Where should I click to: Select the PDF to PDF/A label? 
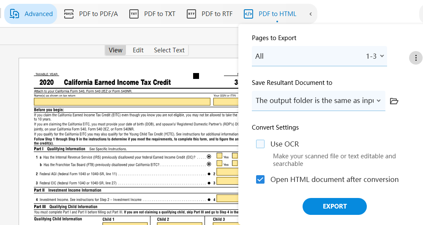coord(98,14)
